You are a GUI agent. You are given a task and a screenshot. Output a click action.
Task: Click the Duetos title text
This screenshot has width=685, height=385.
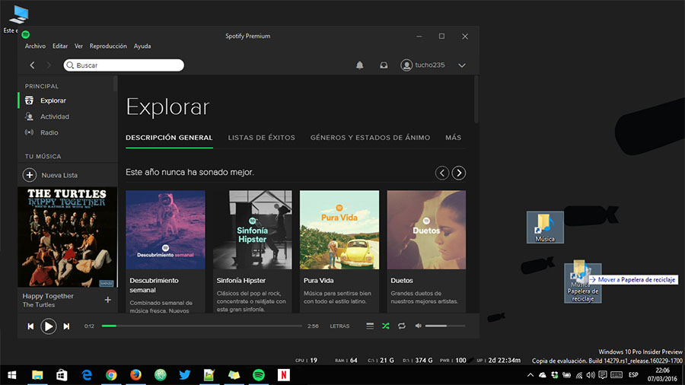(x=402, y=280)
